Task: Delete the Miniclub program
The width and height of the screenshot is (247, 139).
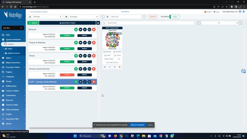Action: click(x=94, y=29)
